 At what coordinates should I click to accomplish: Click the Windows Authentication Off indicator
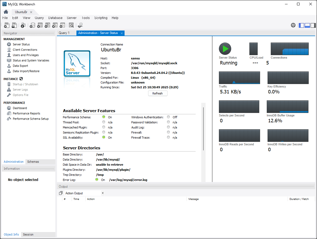pyautogui.click(x=168, y=117)
